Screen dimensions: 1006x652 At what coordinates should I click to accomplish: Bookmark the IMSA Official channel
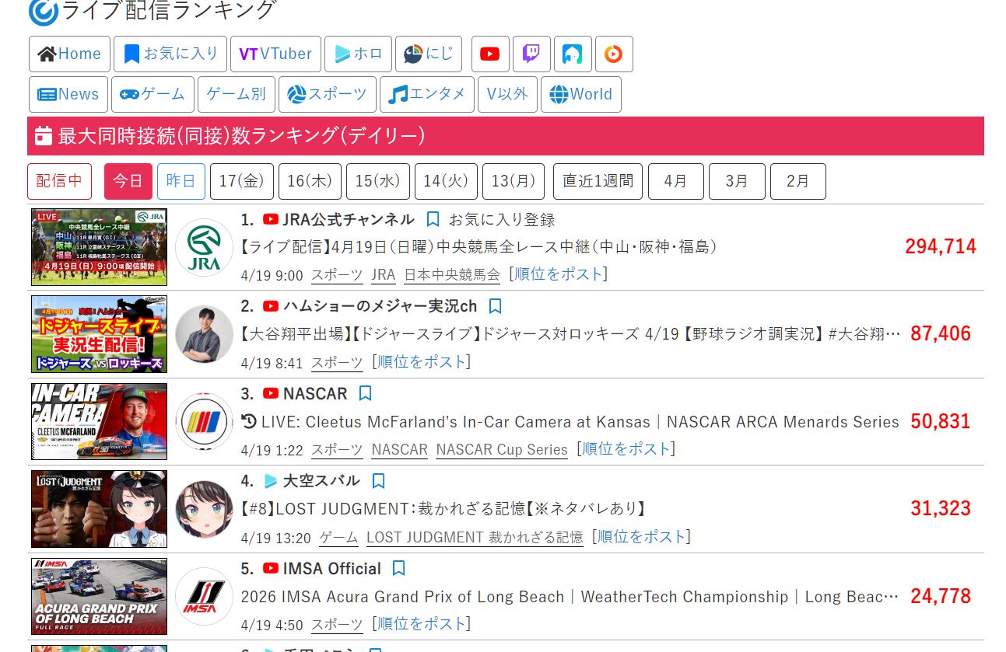pyautogui.click(x=399, y=569)
